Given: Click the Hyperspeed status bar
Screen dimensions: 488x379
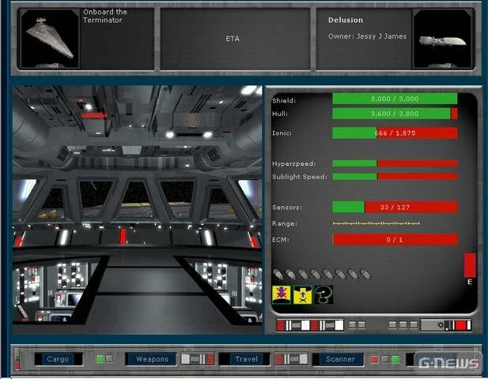Looking at the screenshot, I should point(395,163).
